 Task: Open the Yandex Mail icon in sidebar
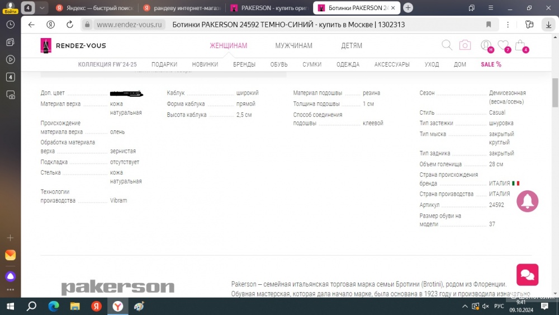coord(10,255)
